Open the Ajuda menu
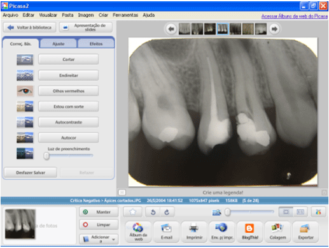Image resolution: width=329 pixels, height=248 pixels. coord(148,15)
